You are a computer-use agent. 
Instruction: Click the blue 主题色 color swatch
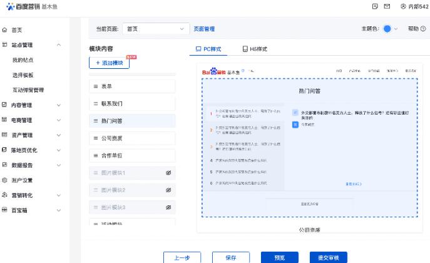(387, 29)
